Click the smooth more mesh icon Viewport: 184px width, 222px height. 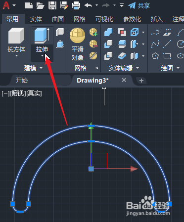pos(93,32)
